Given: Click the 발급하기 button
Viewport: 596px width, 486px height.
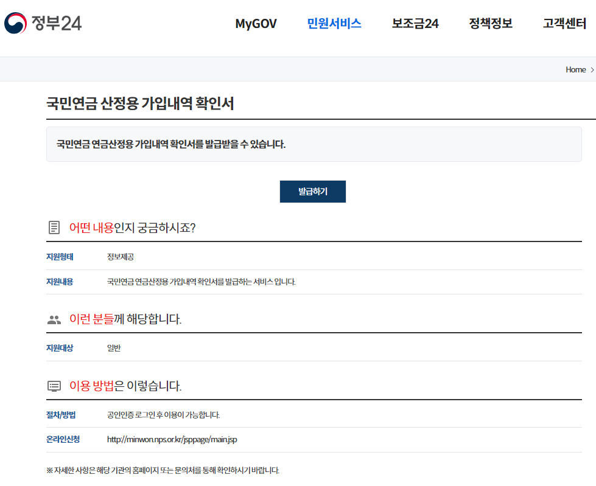Looking at the screenshot, I should (x=313, y=192).
